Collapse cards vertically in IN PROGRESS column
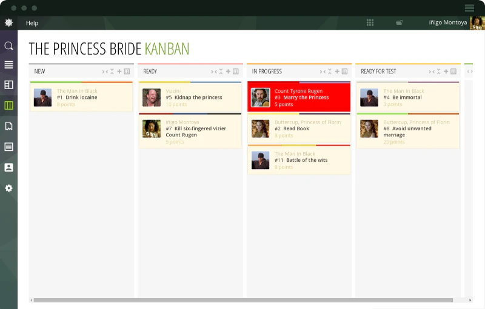Screen dimensions: 485x309 [330, 71]
